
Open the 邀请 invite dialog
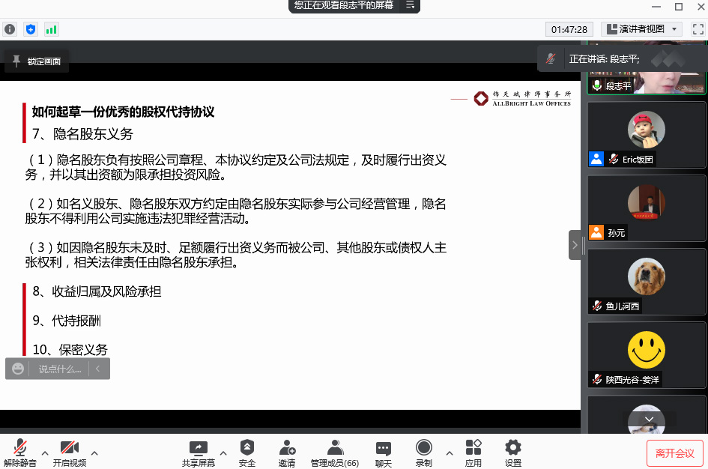287,451
